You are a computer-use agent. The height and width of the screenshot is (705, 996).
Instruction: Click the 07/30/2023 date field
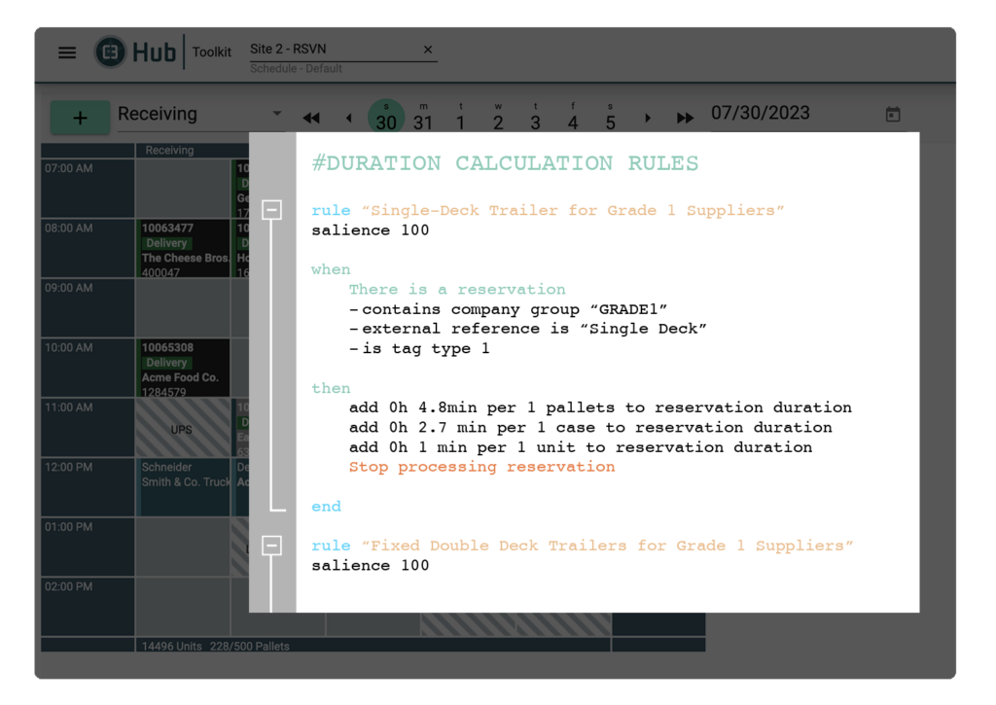tap(761, 113)
